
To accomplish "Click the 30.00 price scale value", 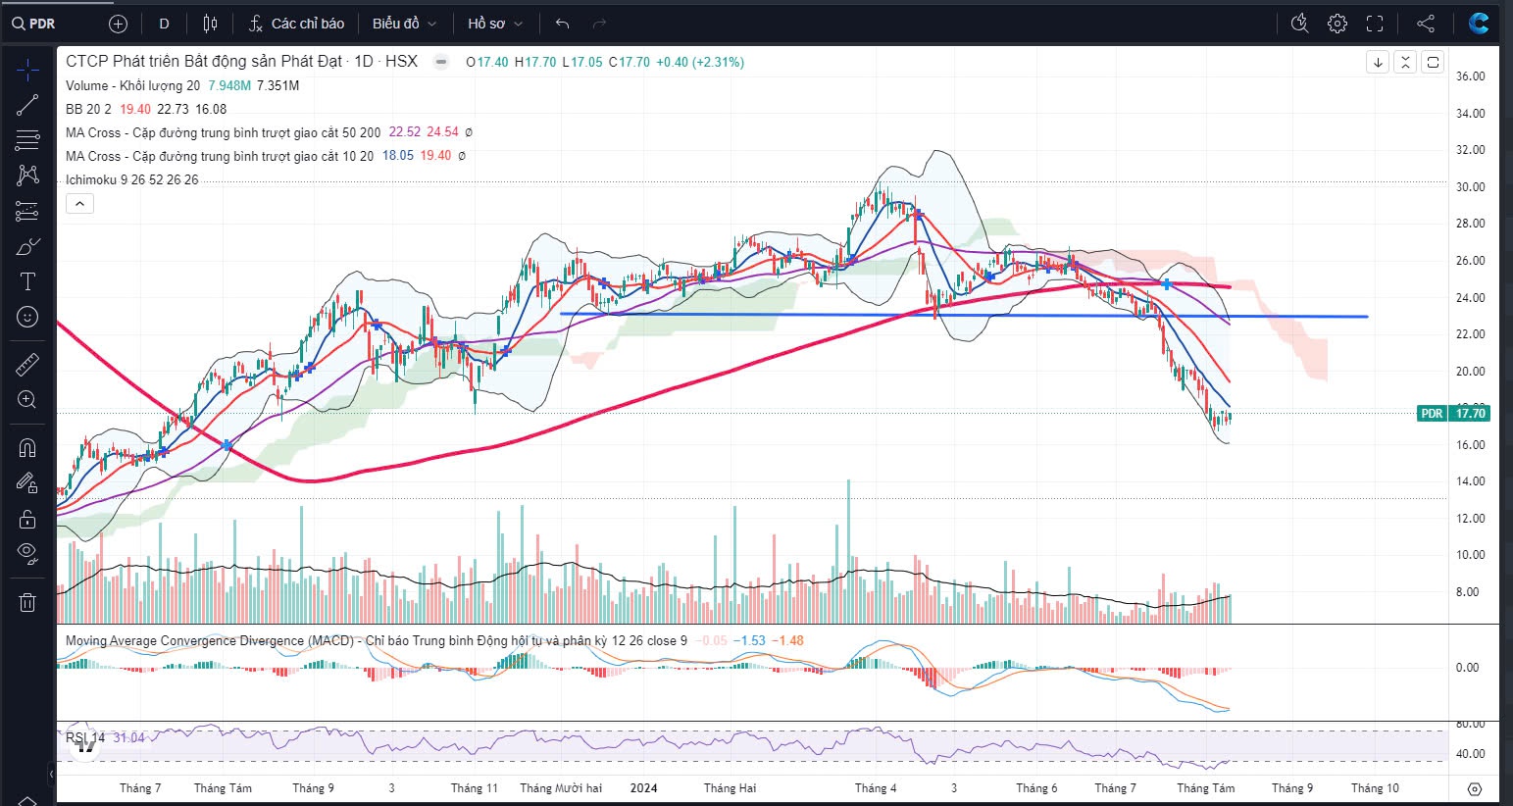I will coord(1470,186).
